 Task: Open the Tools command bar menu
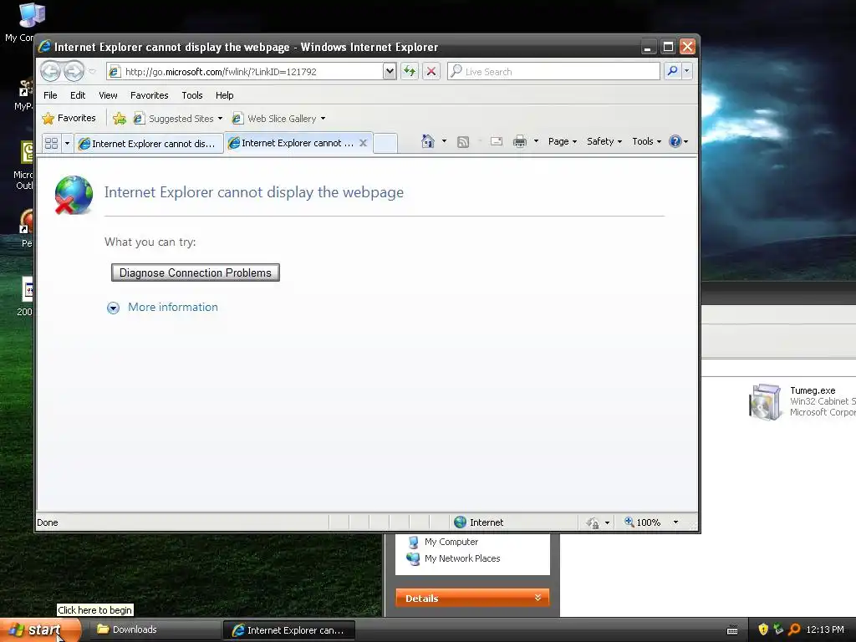pos(646,141)
